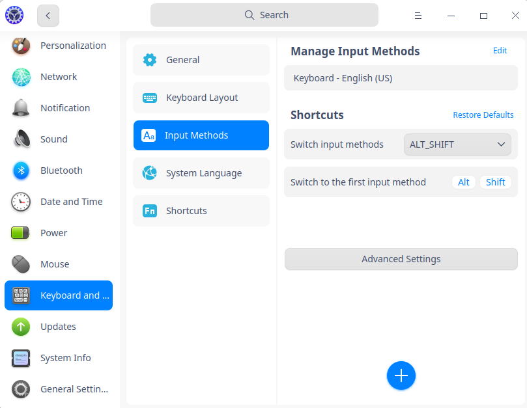This screenshot has width=527, height=408.
Task: Click the Edit link for input methods
Action: 500,50
